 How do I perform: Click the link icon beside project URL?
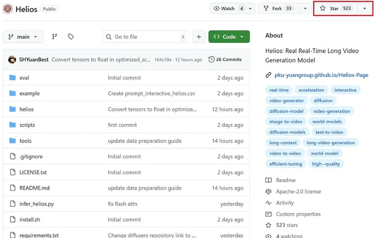pos(268,75)
